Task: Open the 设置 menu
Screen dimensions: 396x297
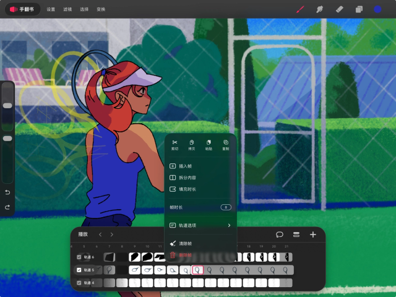Action: [x=51, y=9]
